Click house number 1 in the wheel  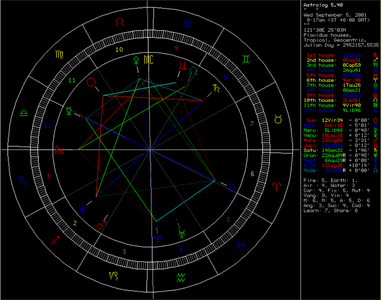pos(48,176)
